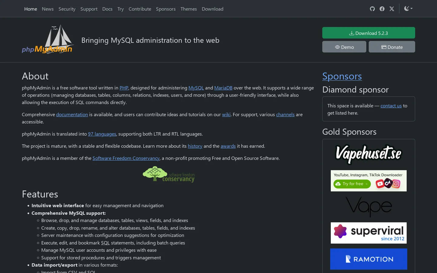437x273 pixels.
Task: Open the Contribute nav item
Action: pyautogui.click(x=140, y=9)
